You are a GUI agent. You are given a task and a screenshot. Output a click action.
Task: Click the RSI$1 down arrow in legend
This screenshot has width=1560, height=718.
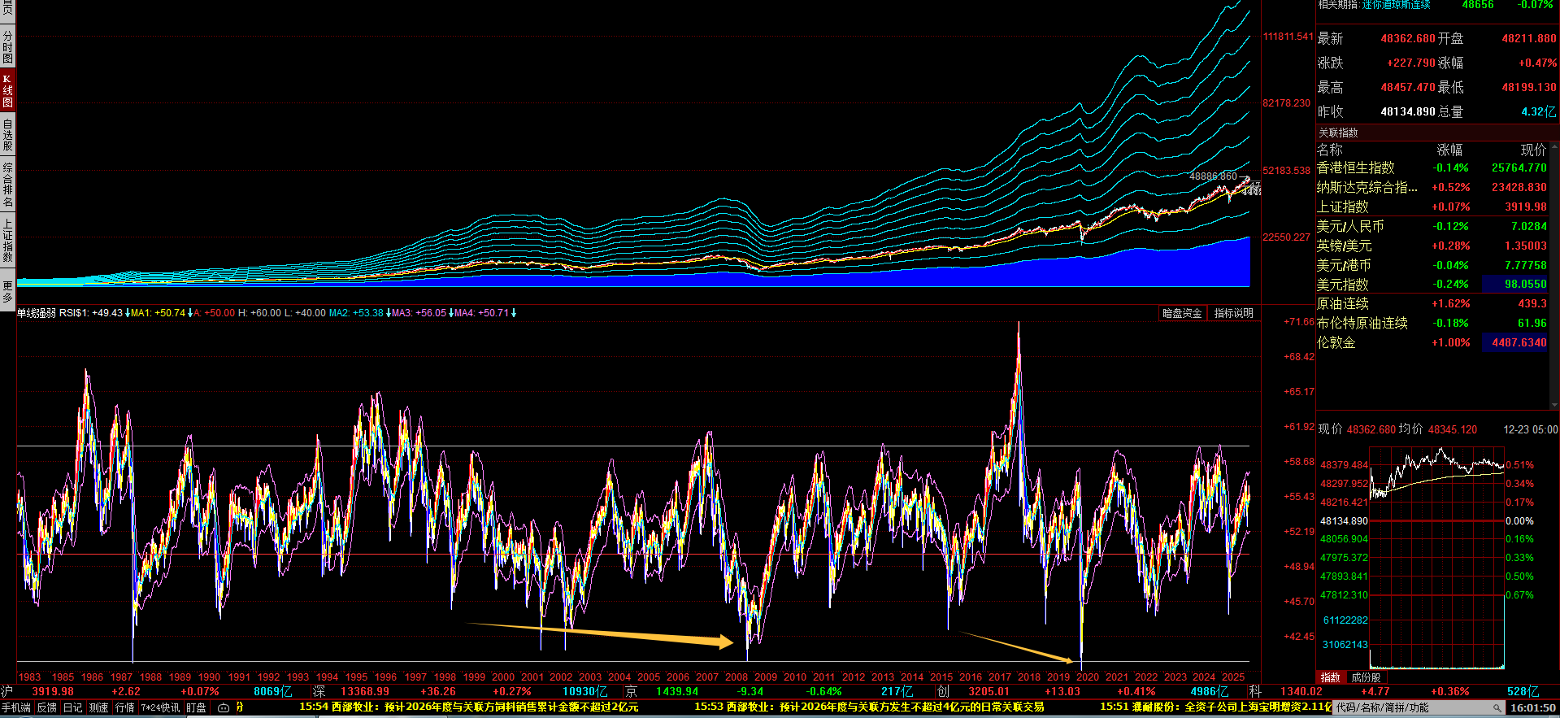coord(127,313)
